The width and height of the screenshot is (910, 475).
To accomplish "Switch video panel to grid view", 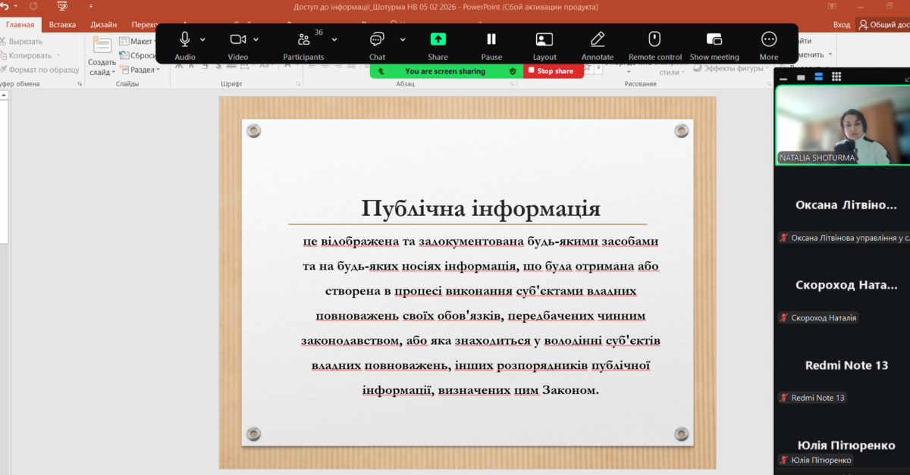I will 836,77.
